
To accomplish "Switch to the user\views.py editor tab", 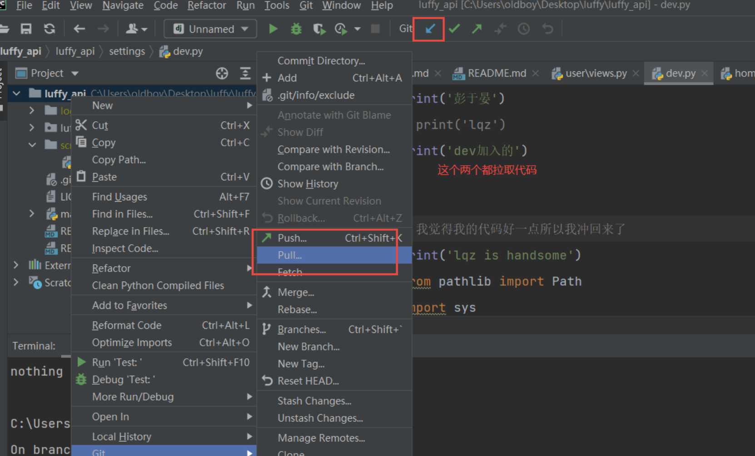I will pyautogui.click(x=596, y=73).
